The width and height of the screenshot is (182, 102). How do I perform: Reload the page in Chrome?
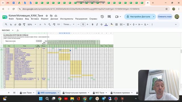pos(13,9)
